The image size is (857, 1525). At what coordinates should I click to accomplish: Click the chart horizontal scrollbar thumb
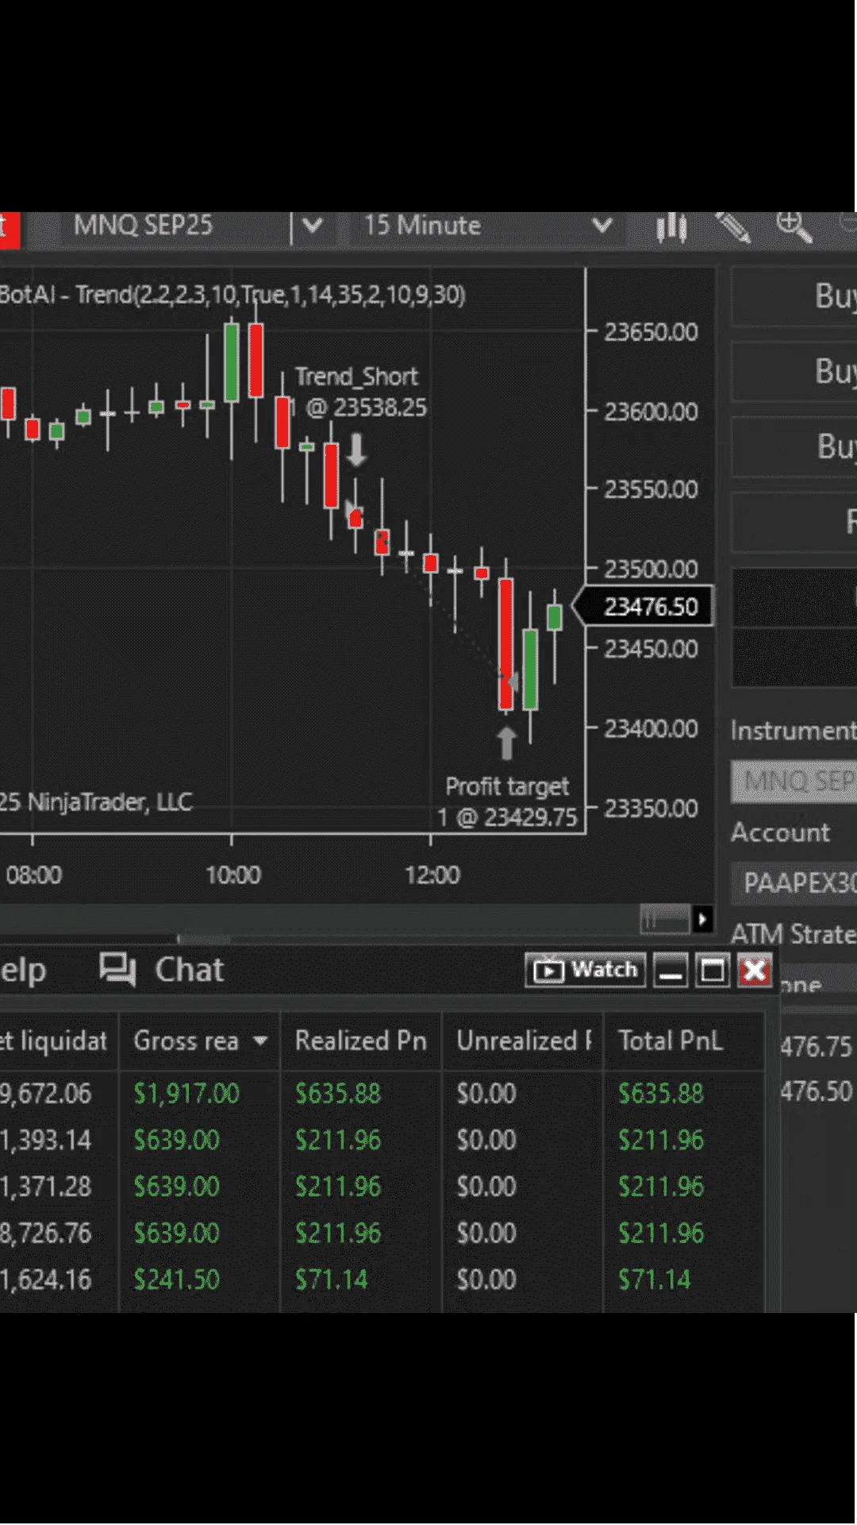click(x=665, y=920)
